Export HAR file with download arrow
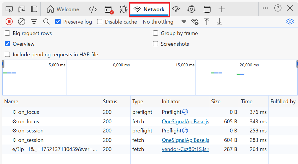The height and width of the screenshot is (164, 298). [x=219, y=22]
